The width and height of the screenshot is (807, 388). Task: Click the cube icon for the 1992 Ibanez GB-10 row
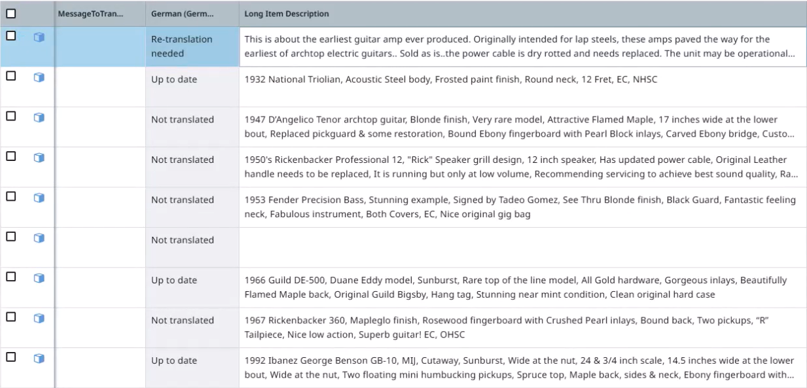coord(39,358)
